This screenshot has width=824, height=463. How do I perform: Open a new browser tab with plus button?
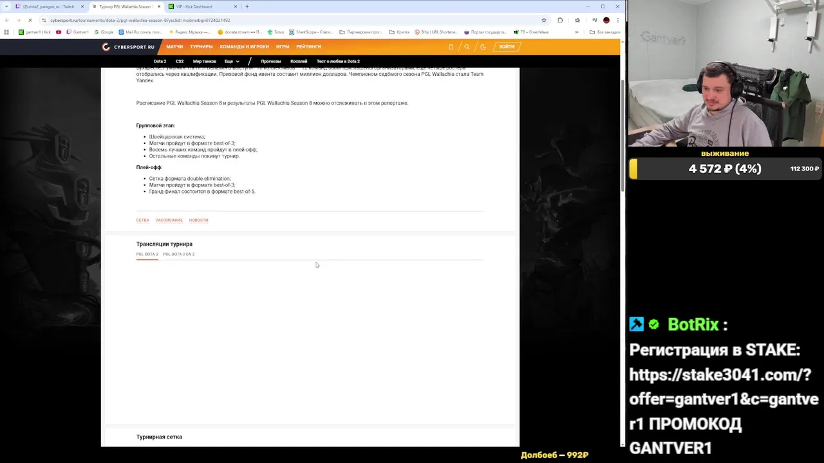247,6
